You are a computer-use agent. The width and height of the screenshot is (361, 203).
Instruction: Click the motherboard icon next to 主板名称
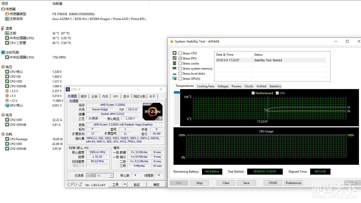pyautogui.click(x=7, y=19)
